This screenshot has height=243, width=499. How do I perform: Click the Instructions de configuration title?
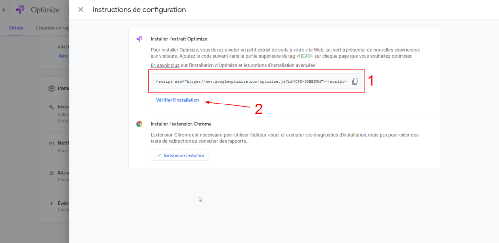point(139,10)
